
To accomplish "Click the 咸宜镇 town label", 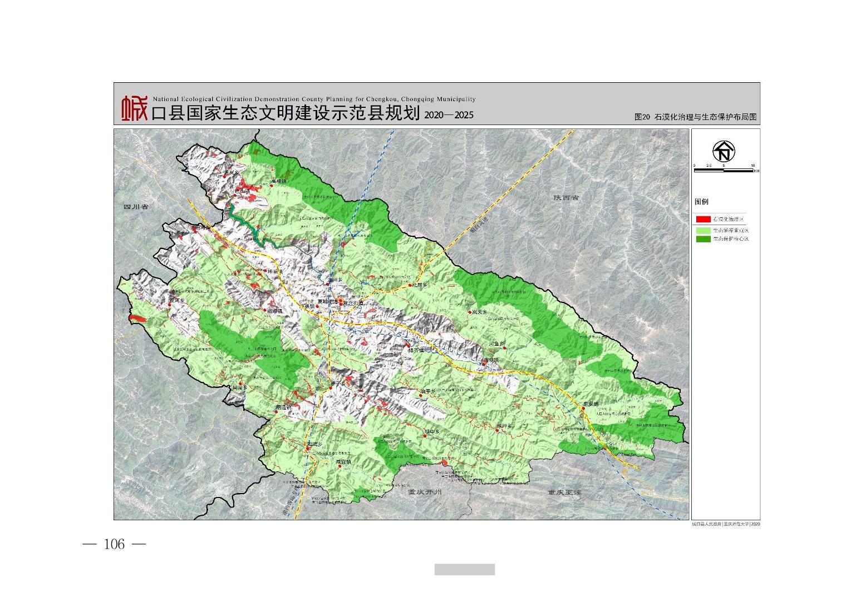I will coord(343,462).
